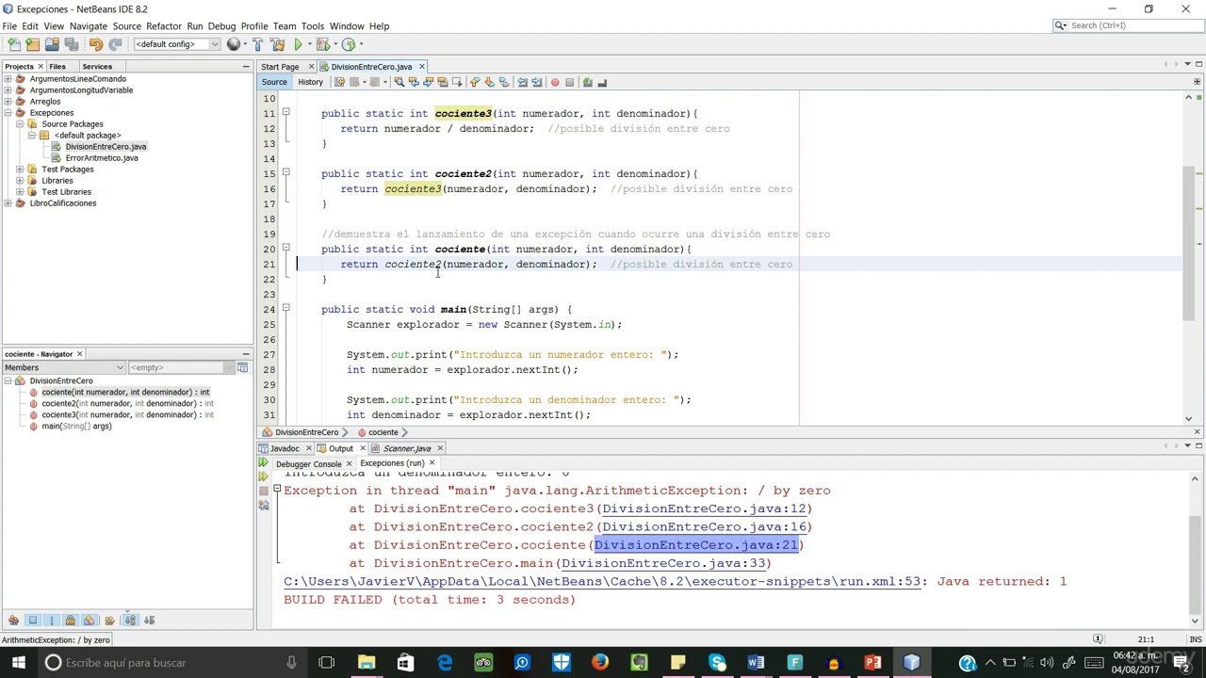Collapse the Source Packages node
The height and width of the screenshot is (678, 1206).
[x=19, y=124]
